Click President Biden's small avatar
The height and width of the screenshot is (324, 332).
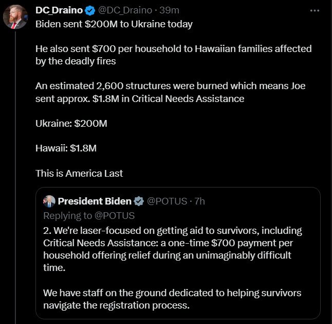(49, 201)
